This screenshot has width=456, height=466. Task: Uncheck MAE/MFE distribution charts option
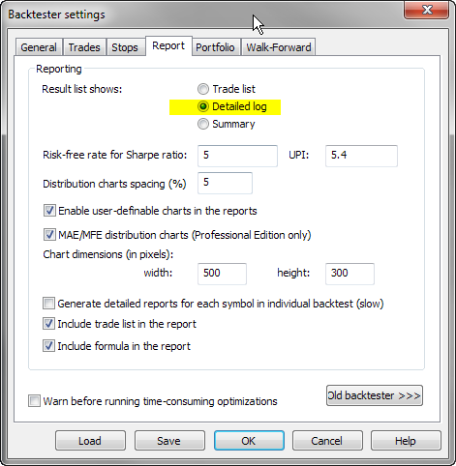(x=49, y=235)
